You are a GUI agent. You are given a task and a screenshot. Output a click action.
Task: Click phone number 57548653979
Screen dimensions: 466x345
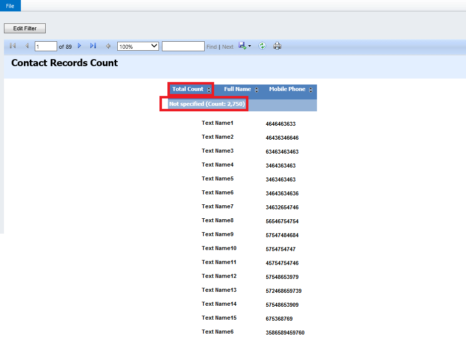point(282,277)
